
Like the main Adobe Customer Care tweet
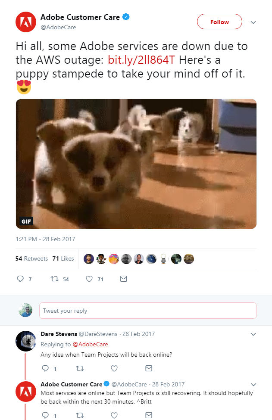tap(89, 279)
